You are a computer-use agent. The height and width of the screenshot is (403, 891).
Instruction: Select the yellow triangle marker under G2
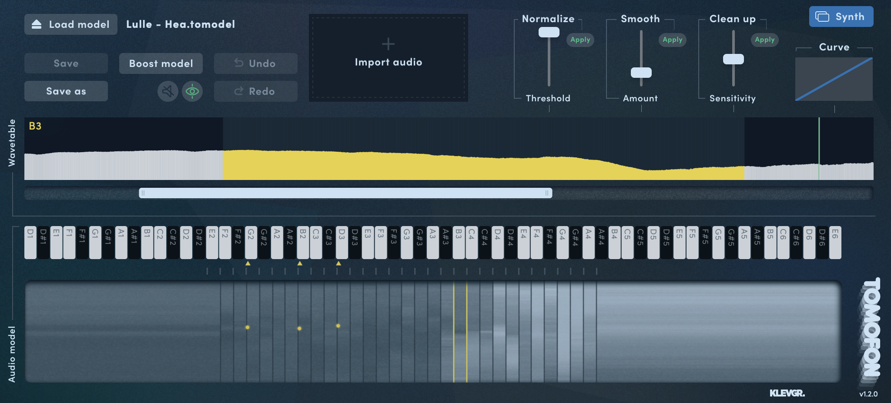[x=248, y=263]
